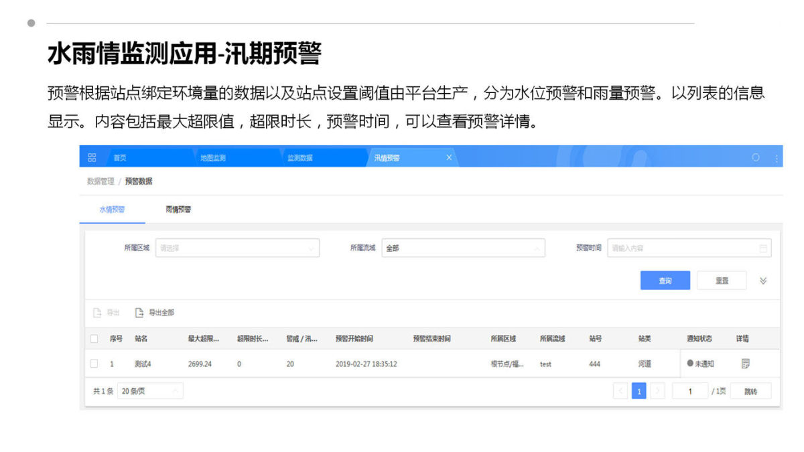
Task: Open the vertical dots menu in the header
Action: (777, 158)
